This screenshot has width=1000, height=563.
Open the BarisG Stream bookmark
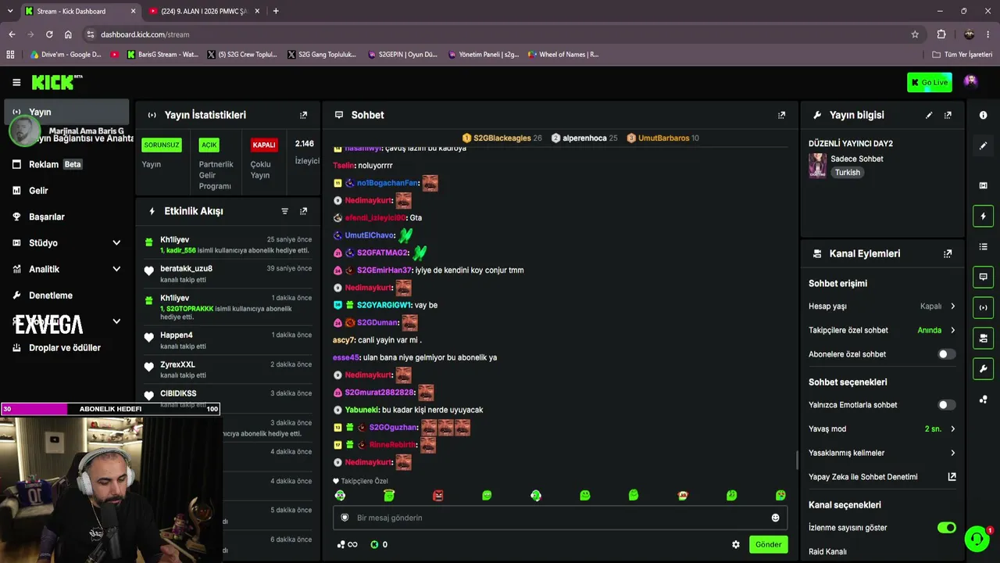tap(162, 55)
